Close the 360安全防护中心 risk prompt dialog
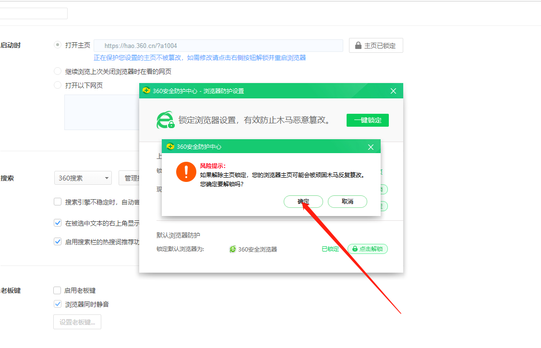 tap(371, 147)
